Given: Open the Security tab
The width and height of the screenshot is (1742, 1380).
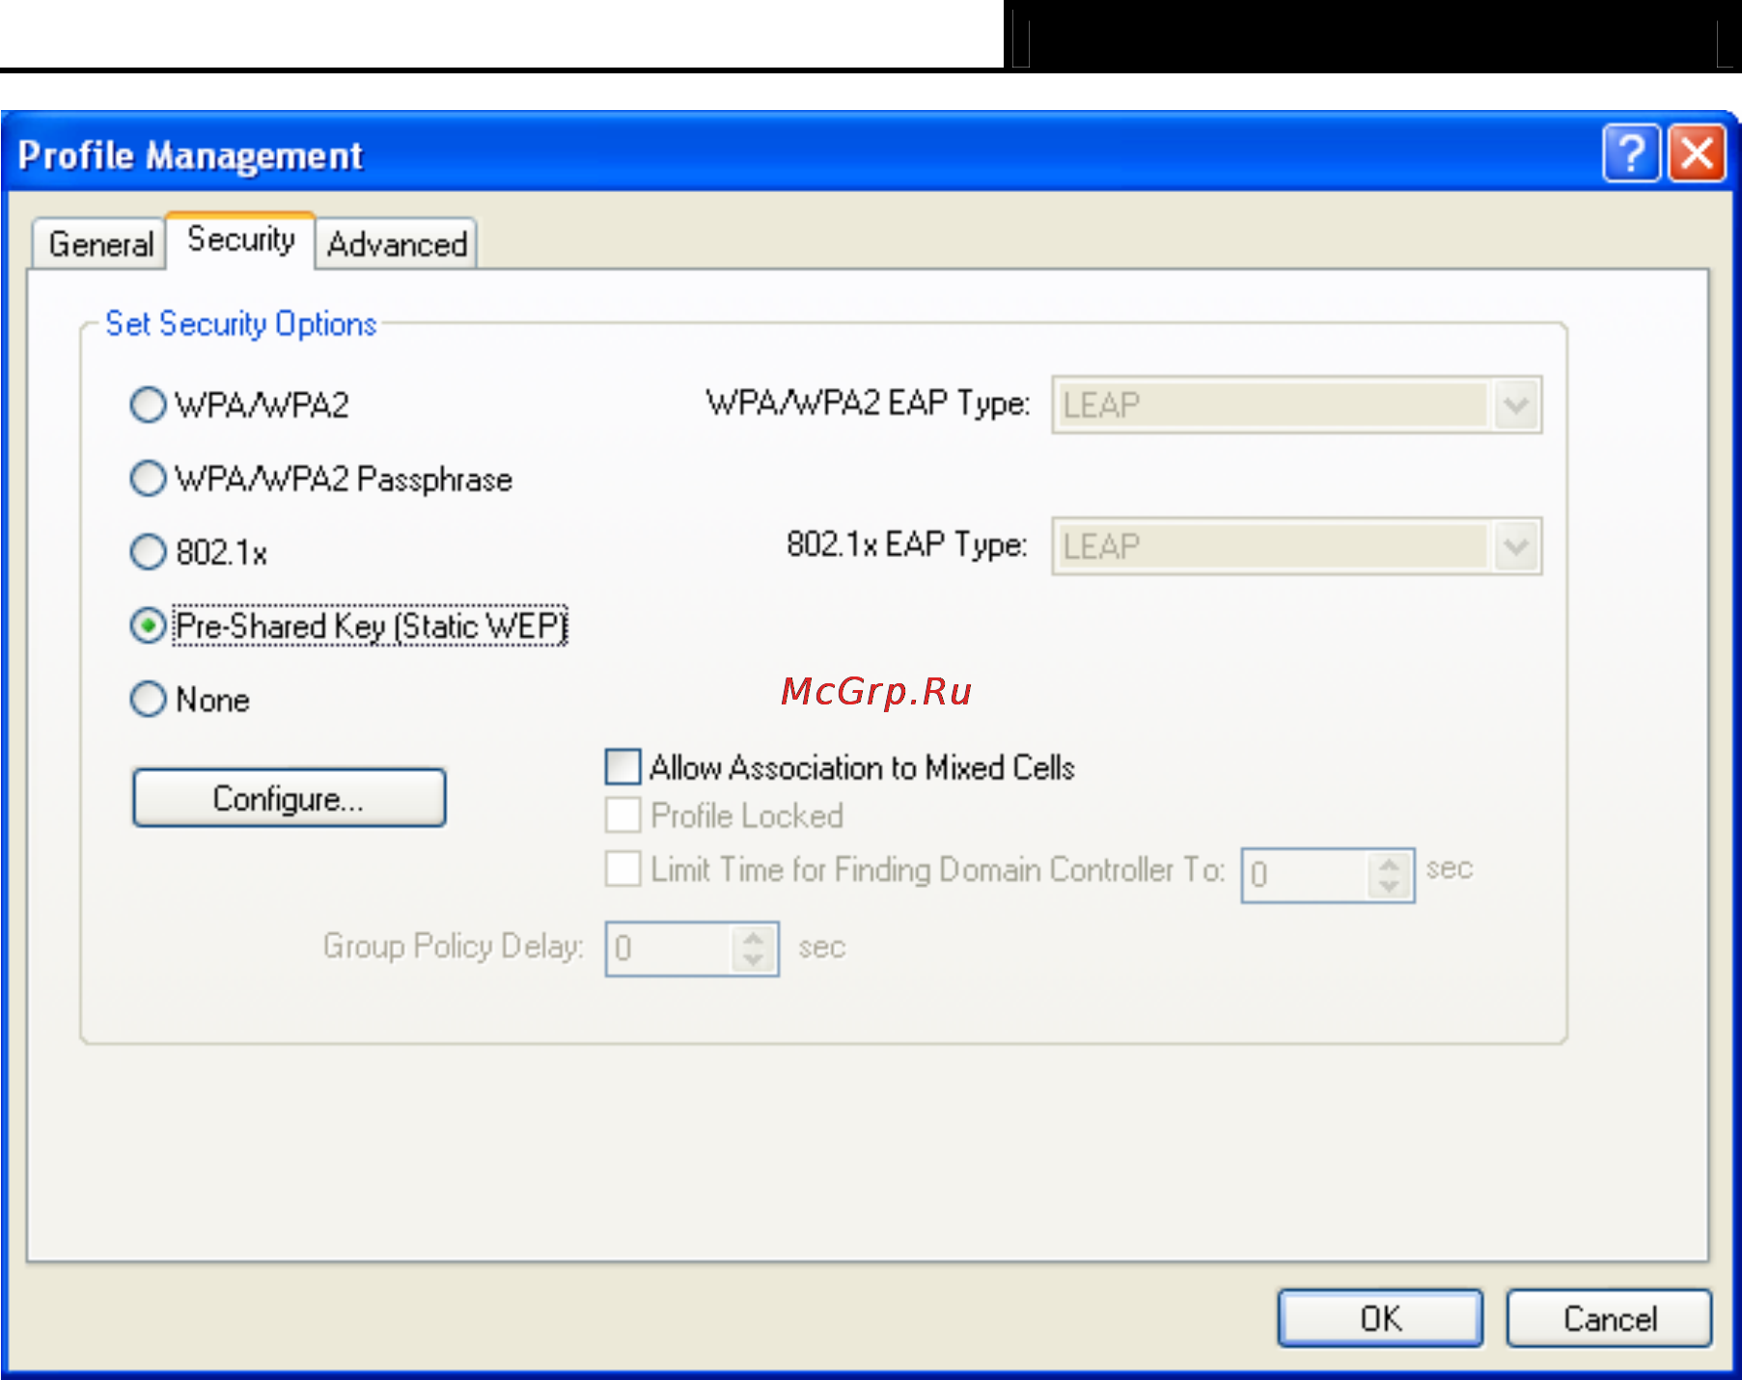Looking at the screenshot, I should (240, 238).
